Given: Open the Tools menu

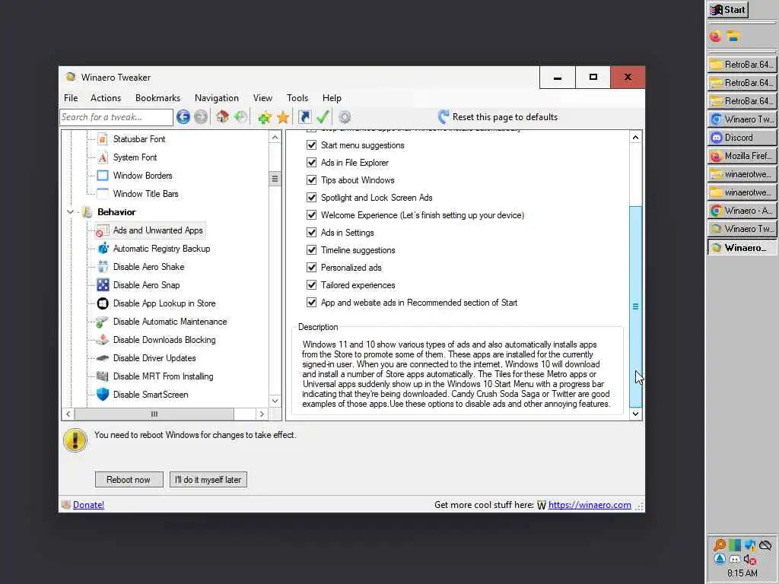Looking at the screenshot, I should pos(297,98).
